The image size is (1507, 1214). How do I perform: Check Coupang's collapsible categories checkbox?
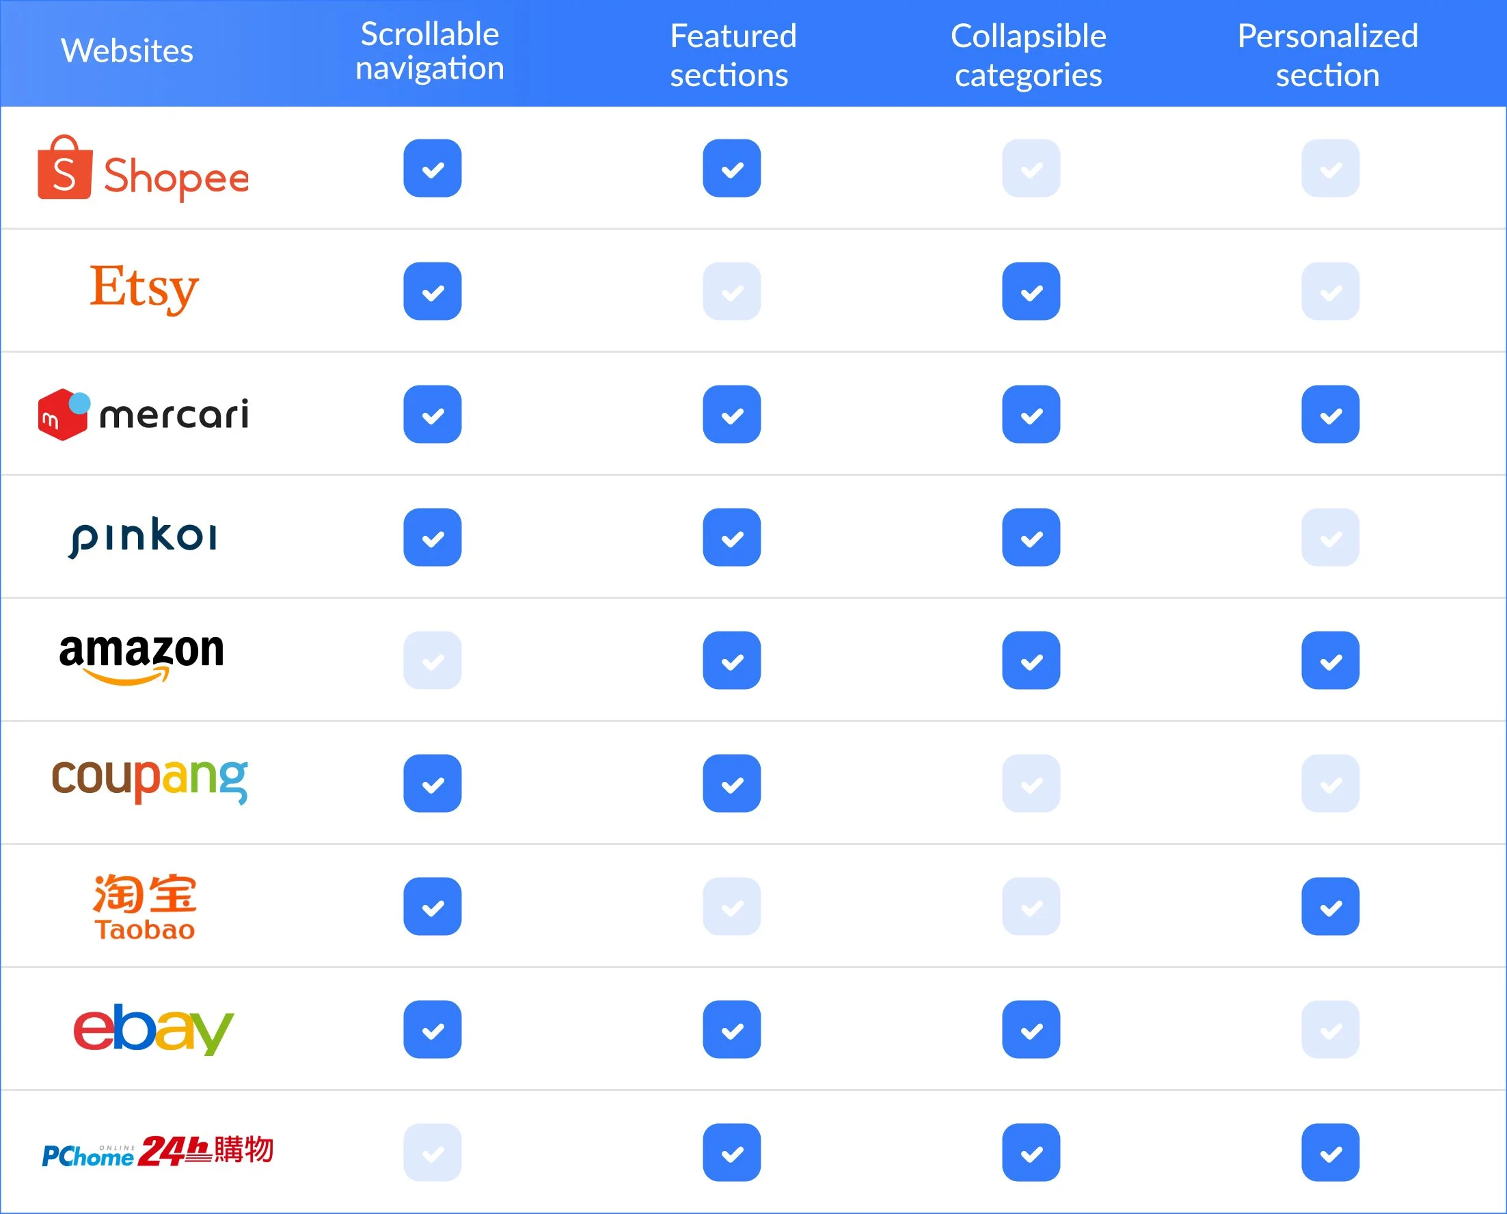tap(1031, 784)
